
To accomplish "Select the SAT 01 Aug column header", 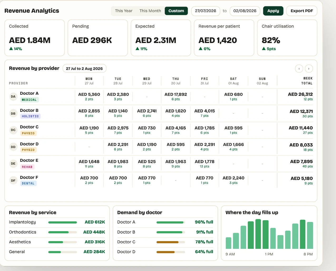I will point(233,81).
